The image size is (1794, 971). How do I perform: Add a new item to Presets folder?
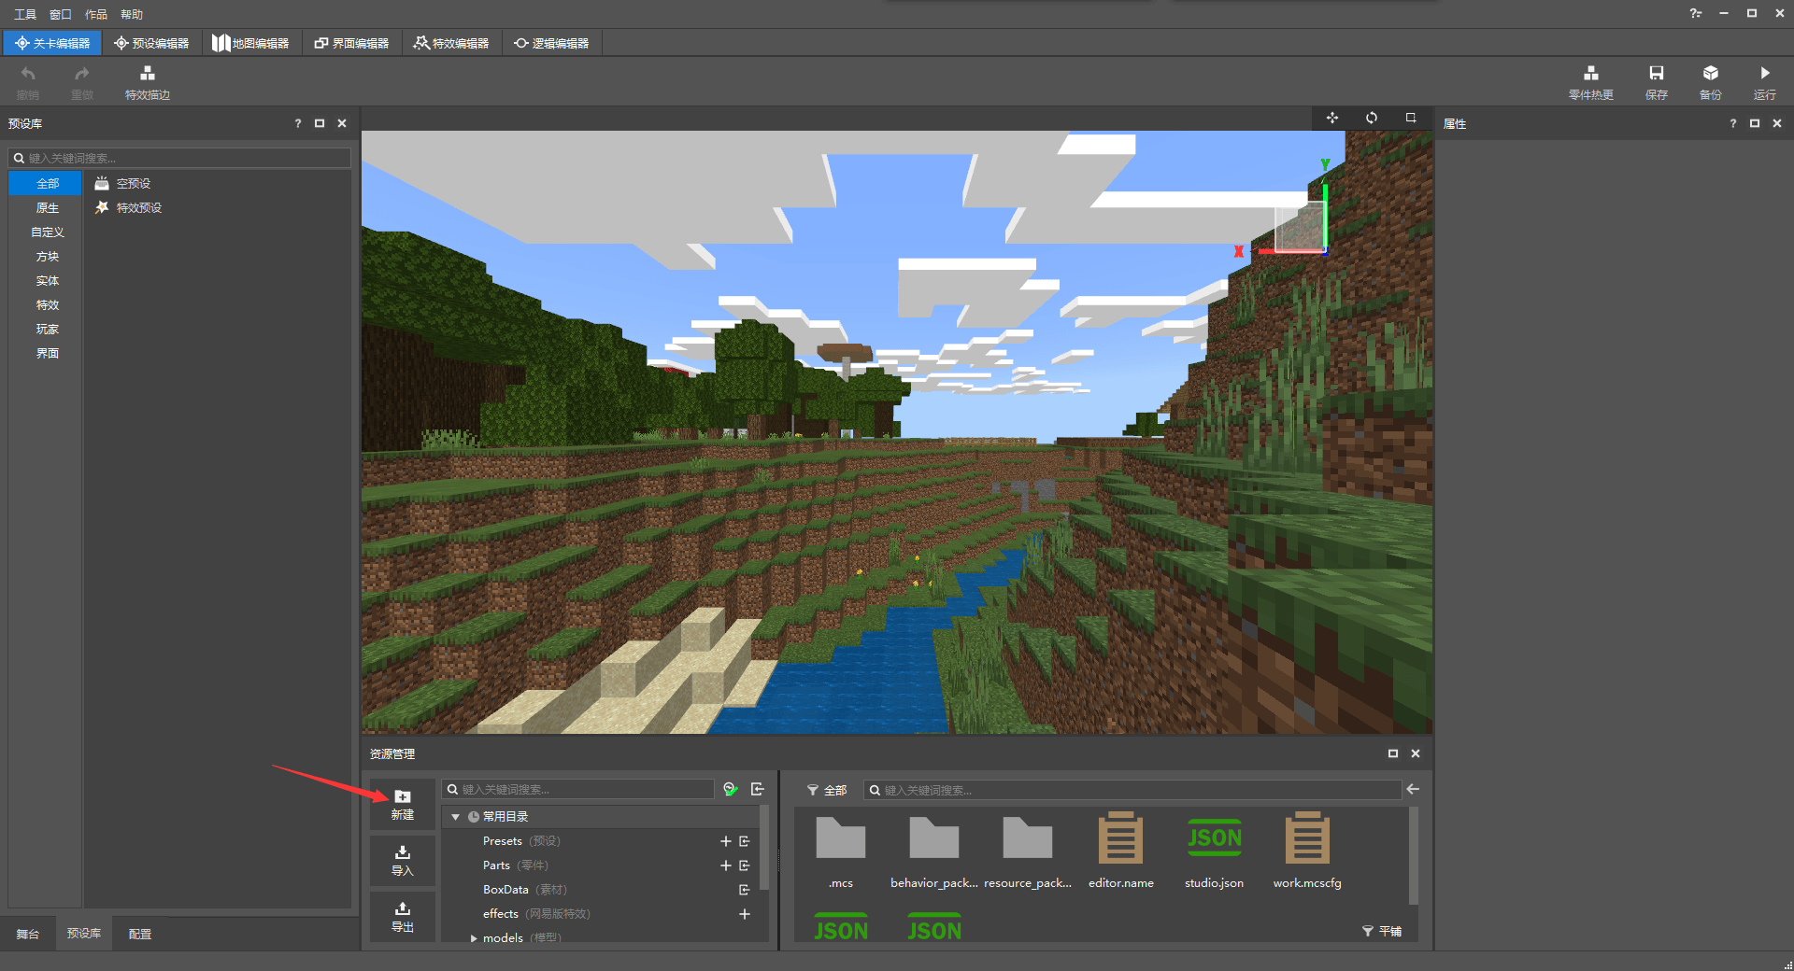(x=726, y=840)
